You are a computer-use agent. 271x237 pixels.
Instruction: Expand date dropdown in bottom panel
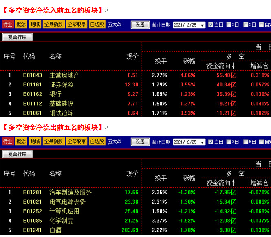202,142
